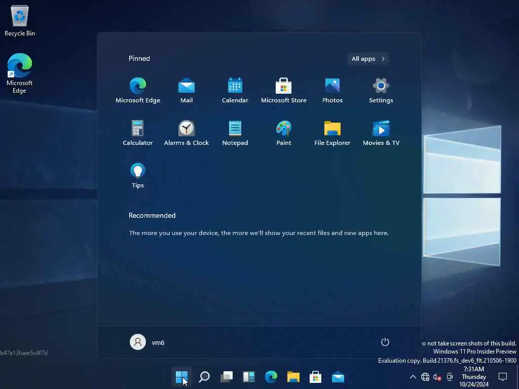Open Settings from pinned apps
This screenshot has width=519, height=389.
point(381,90)
